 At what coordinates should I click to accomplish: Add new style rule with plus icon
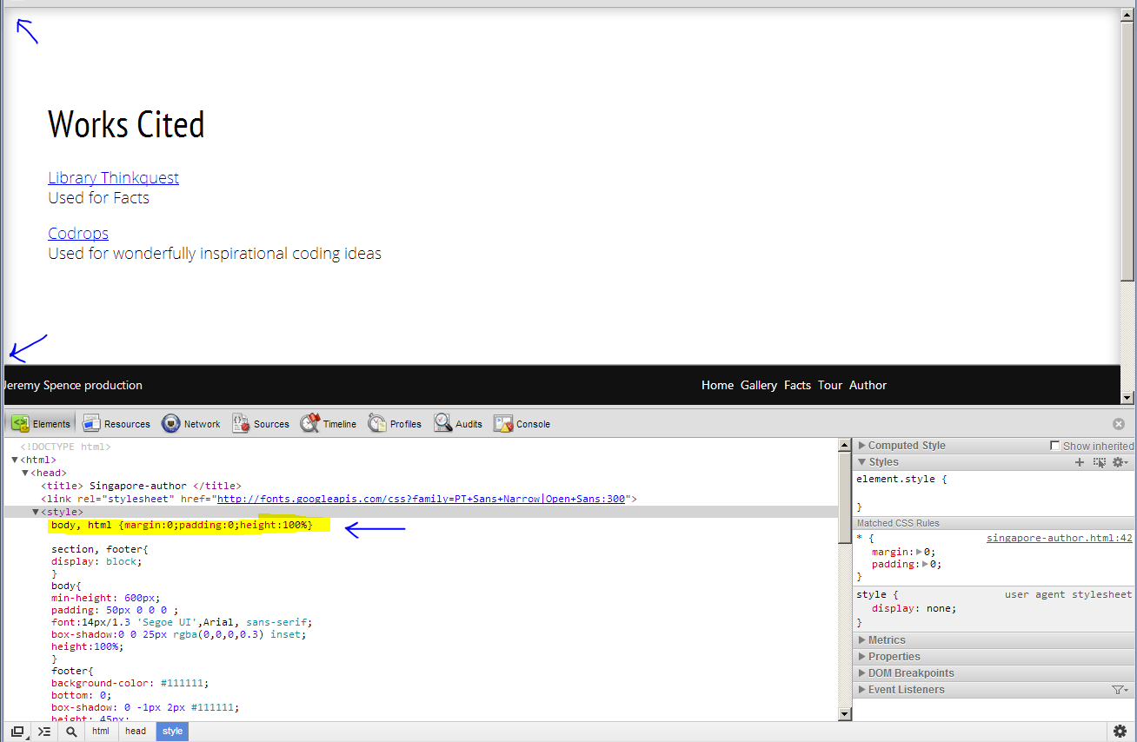[1080, 462]
